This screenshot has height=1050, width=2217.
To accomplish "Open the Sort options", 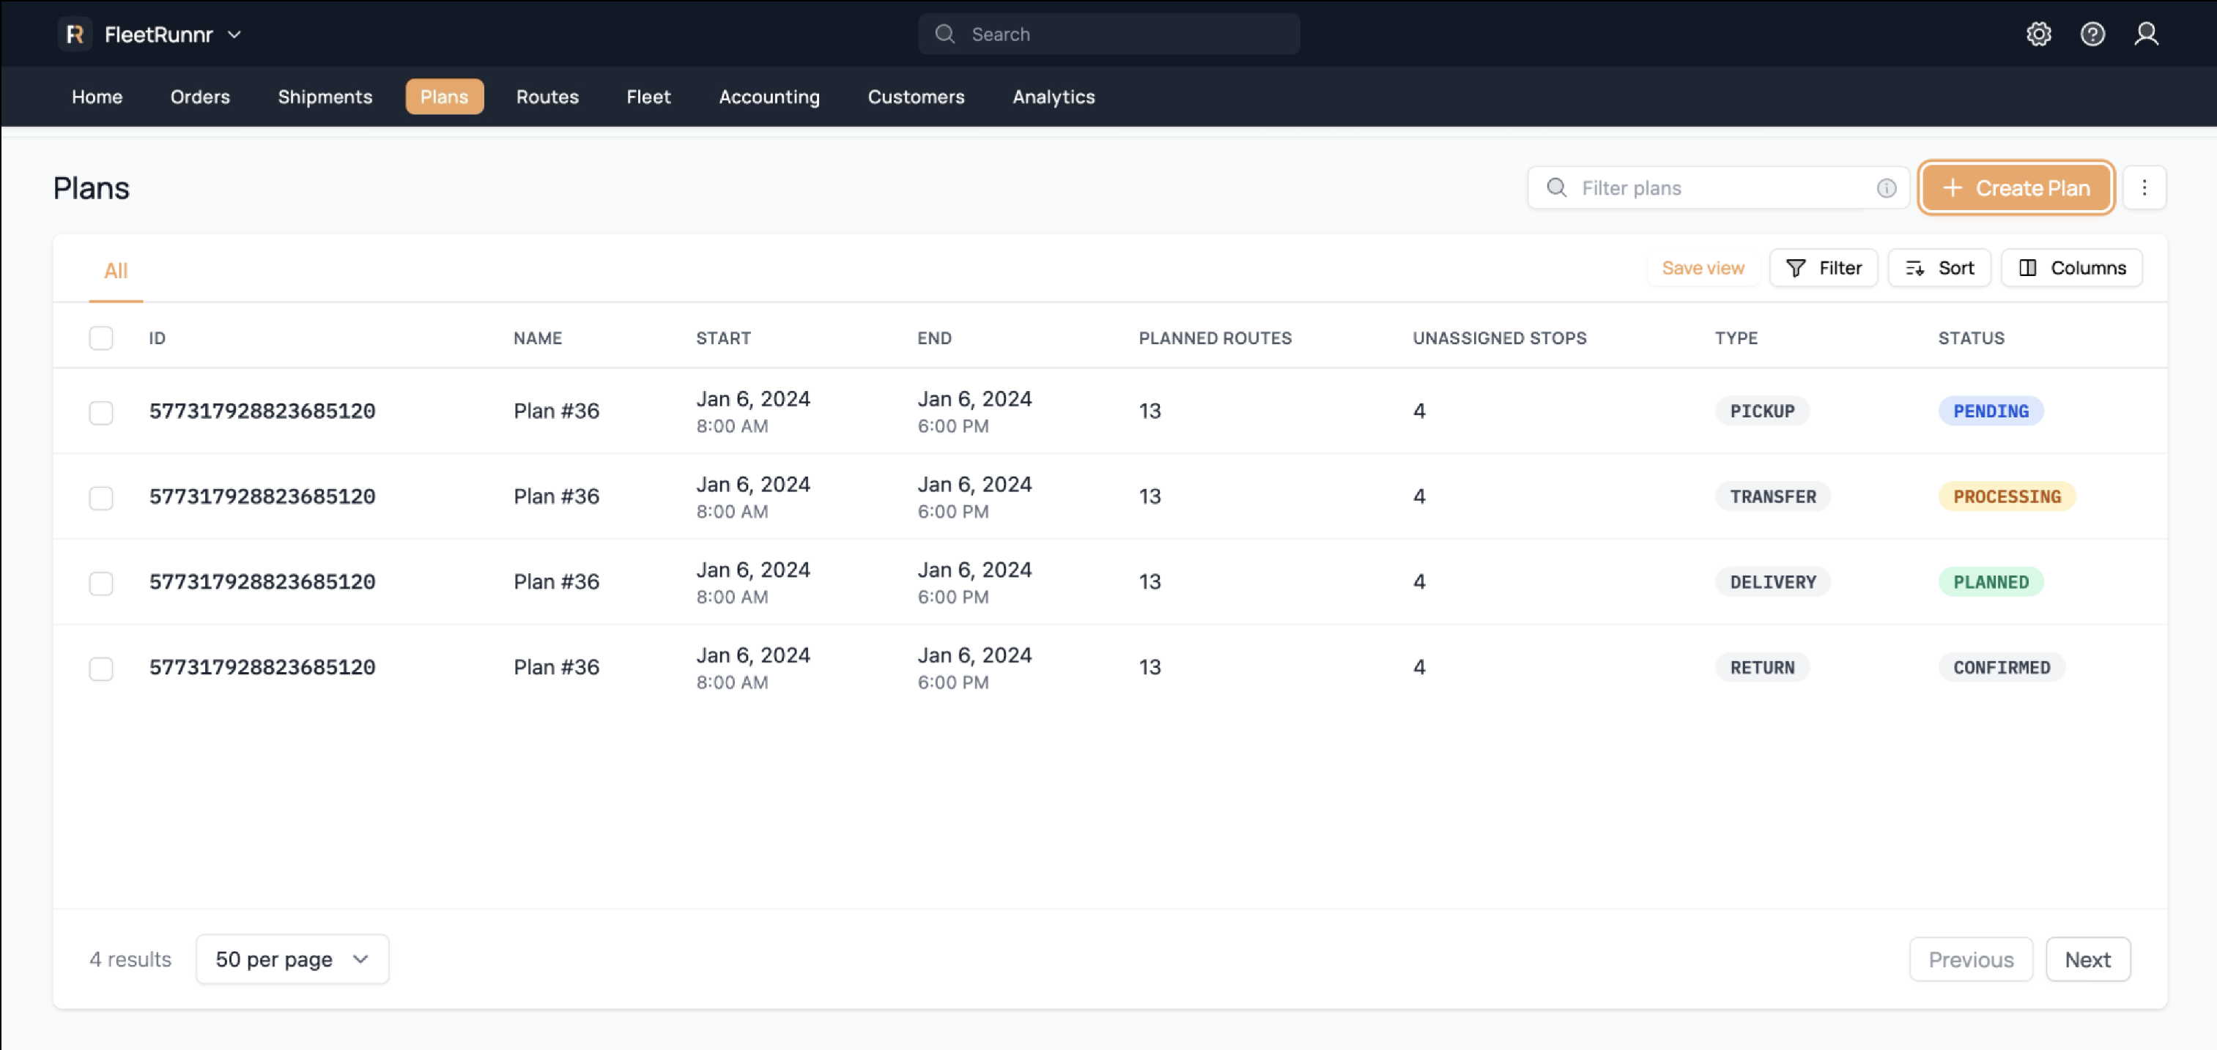I will 1939,268.
